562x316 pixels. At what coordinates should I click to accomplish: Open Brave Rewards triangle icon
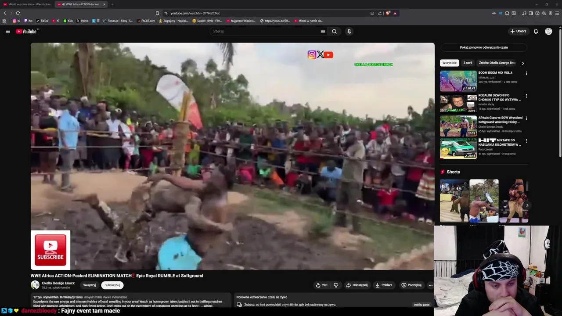(x=395, y=13)
